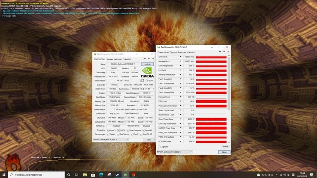Open the PCIe Slot Power dropdown arrow

181,141
